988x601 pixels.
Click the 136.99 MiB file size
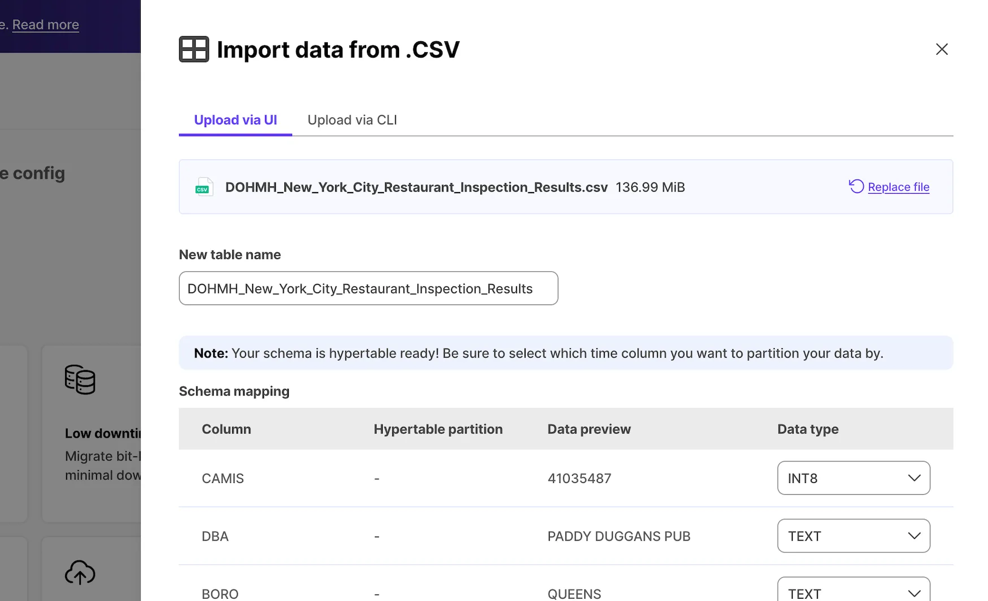[650, 187]
